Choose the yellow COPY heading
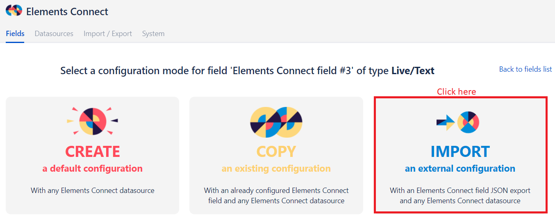The width and height of the screenshot is (555, 220). point(276,152)
